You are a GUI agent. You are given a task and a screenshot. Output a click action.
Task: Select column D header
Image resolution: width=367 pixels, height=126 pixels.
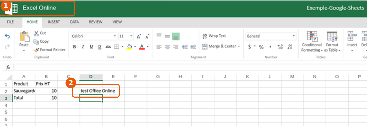pyautogui.click(x=91, y=77)
